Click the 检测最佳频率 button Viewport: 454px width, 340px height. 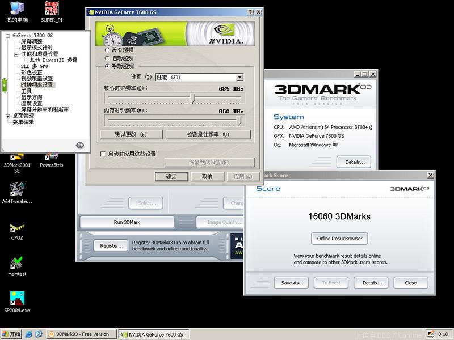click(208, 134)
